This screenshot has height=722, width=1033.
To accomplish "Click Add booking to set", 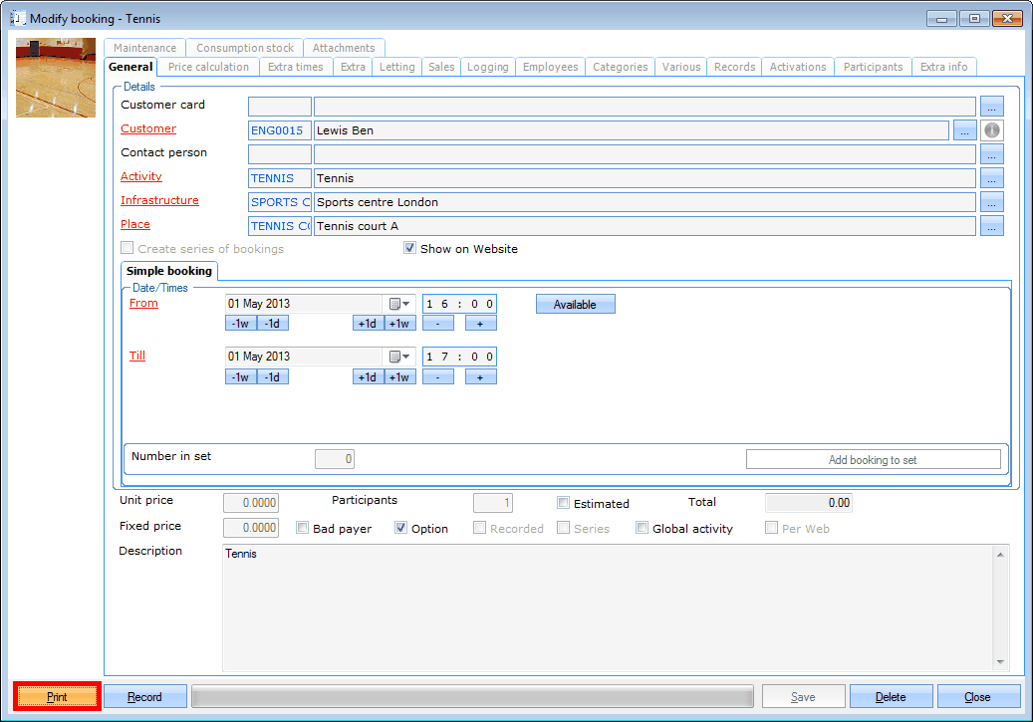I will click(x=874, y=458).
